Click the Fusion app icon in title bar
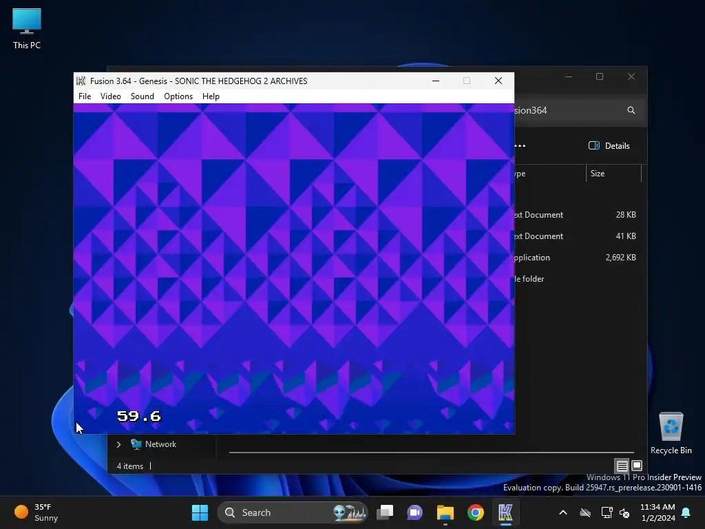The image size is (705, 529). 81,81
